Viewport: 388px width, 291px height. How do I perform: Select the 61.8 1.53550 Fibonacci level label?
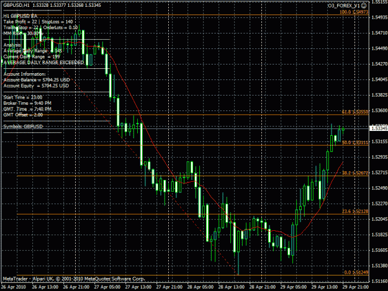(x=355, y=112)
